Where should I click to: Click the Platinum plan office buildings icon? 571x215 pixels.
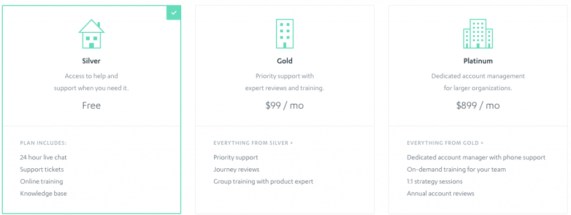tap(478, 34)
